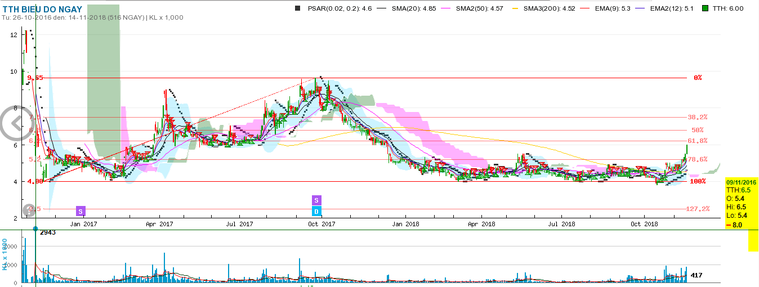The height and width of the screenshot is (287, 759).
Task: Click the 4.00 price level label
Action: [x=35, y=181]
